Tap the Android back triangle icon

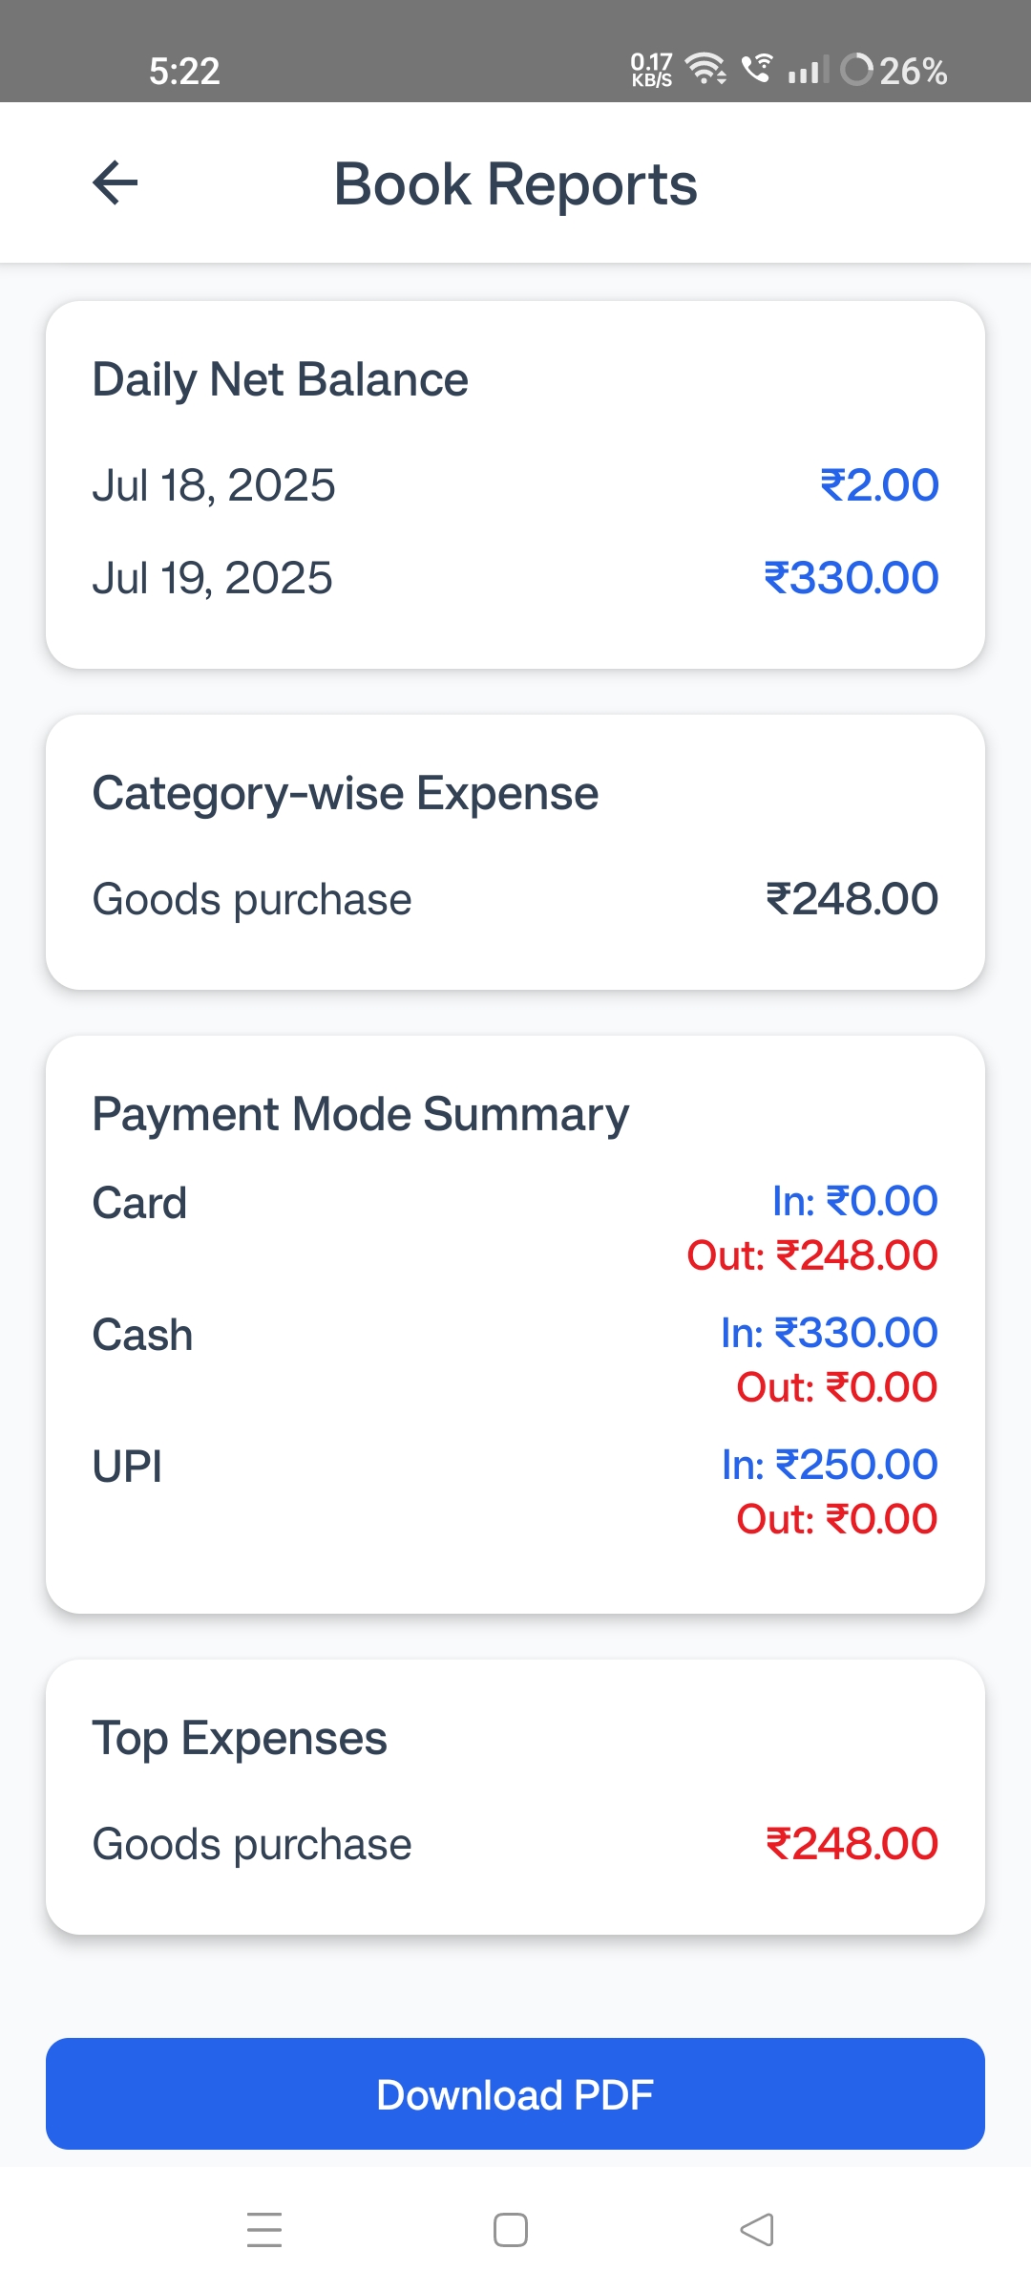757,2229
